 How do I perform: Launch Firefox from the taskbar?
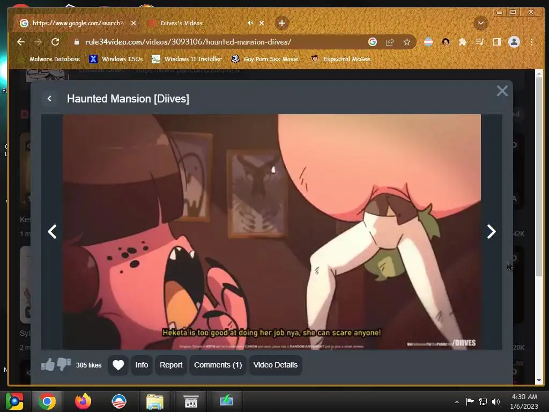(x=83, y=401)
